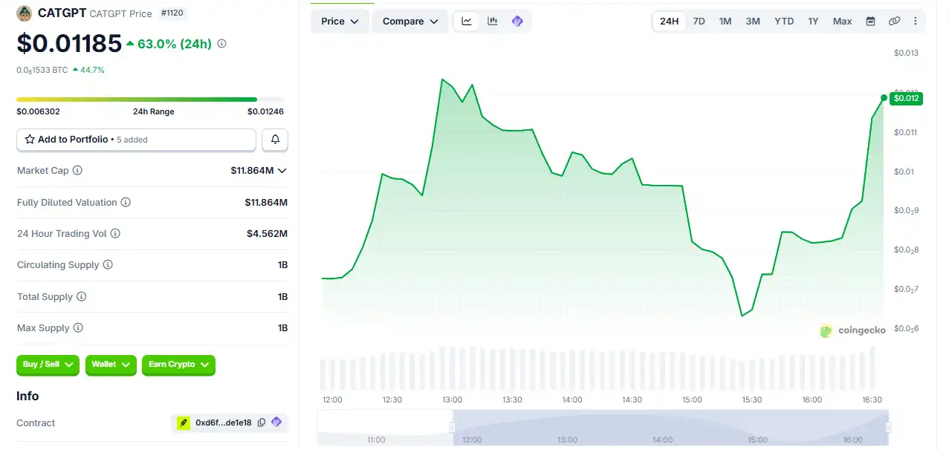Click info icon beside 63.0% (24h)
The height and width of the screenshot is (450, 949).
pyautogui.click(x=221, y=44)
